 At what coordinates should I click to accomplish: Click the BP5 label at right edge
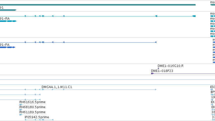click(213, 92)
